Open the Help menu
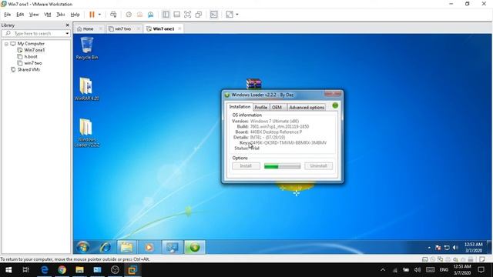The height and width of the screenshot is (277, 493). 75,15
